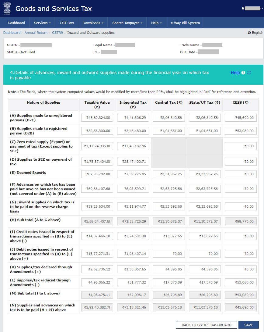The height and width of the screenshot is (332, 264).
Task: Open the user profile icon menu
Action: click(x=243, y=9)
